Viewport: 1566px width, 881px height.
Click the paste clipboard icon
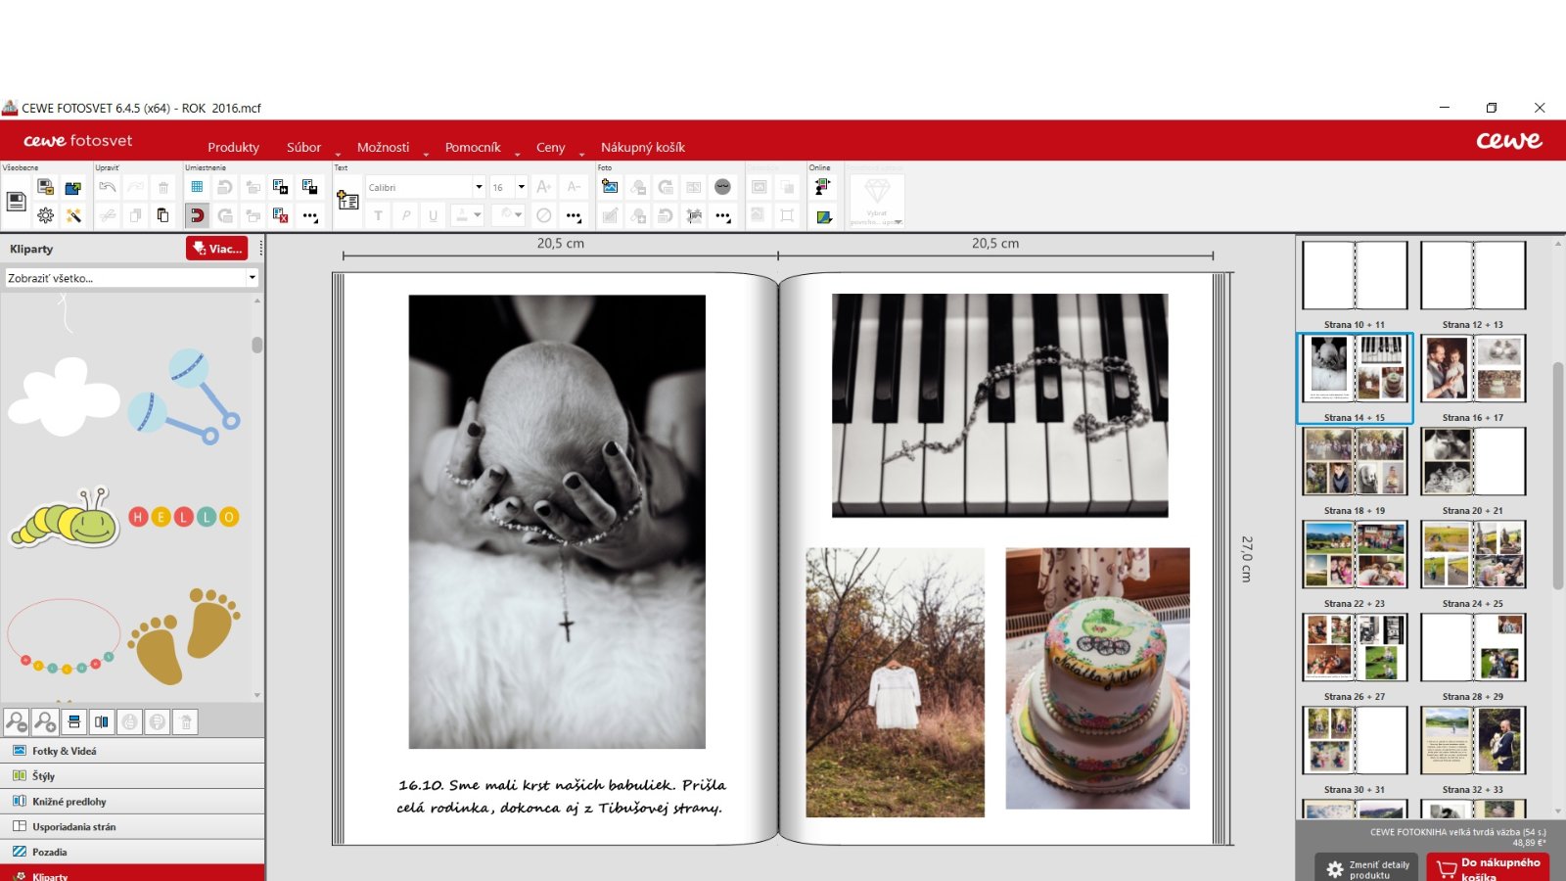coord(162,215)
